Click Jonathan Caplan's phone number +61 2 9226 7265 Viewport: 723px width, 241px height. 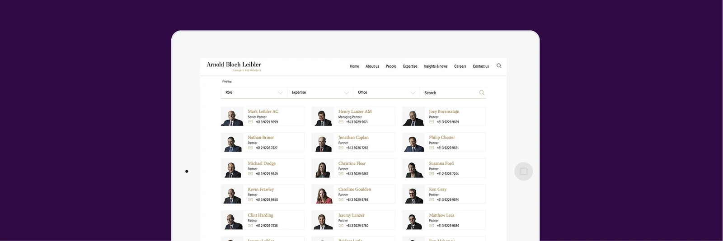(x=357, y=148)
